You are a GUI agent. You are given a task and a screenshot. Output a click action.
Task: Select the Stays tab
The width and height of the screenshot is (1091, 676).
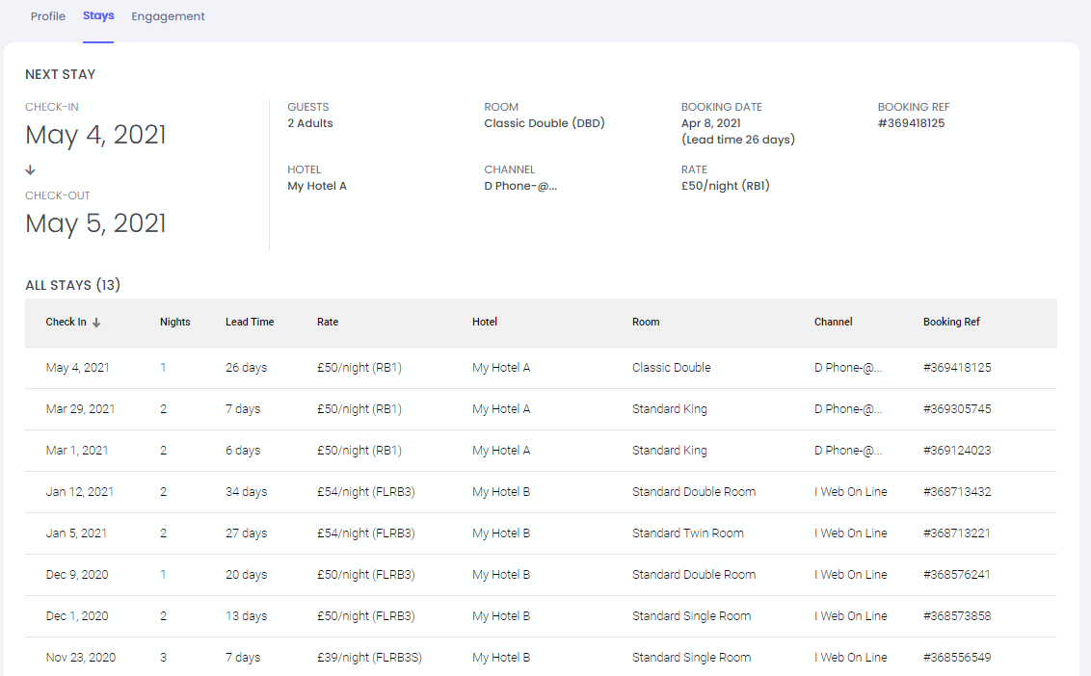tap(98, 16)
